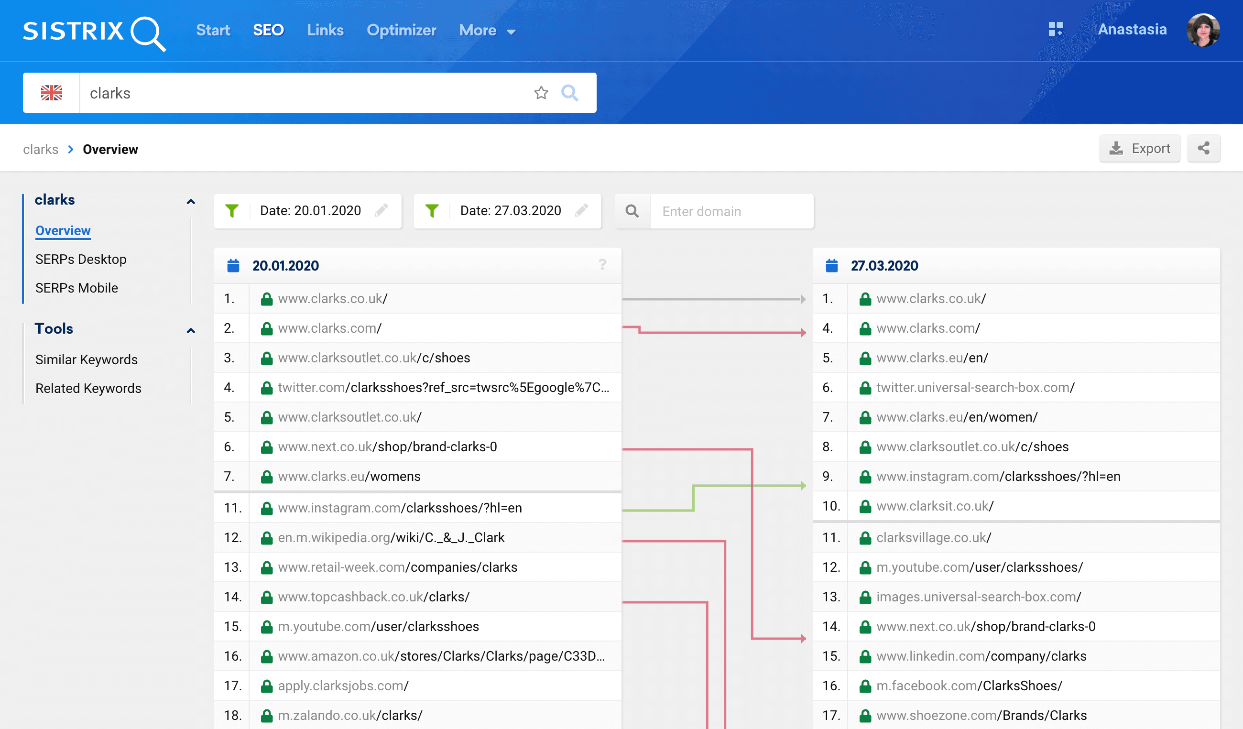The image size is (1243, 729).
Task: Open m.zalando.co.uk/clarks/ result
Action: 350,715
